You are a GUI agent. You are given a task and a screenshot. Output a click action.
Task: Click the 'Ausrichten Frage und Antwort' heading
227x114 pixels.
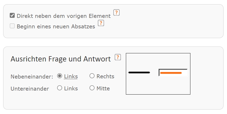coord(61,59)
